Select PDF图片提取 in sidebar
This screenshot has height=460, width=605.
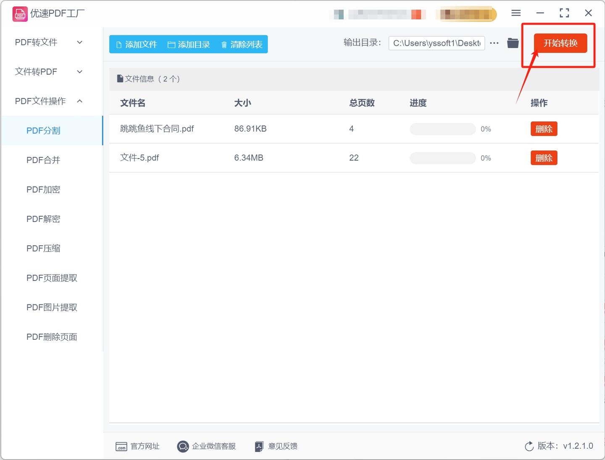click(x=52, y=307)
